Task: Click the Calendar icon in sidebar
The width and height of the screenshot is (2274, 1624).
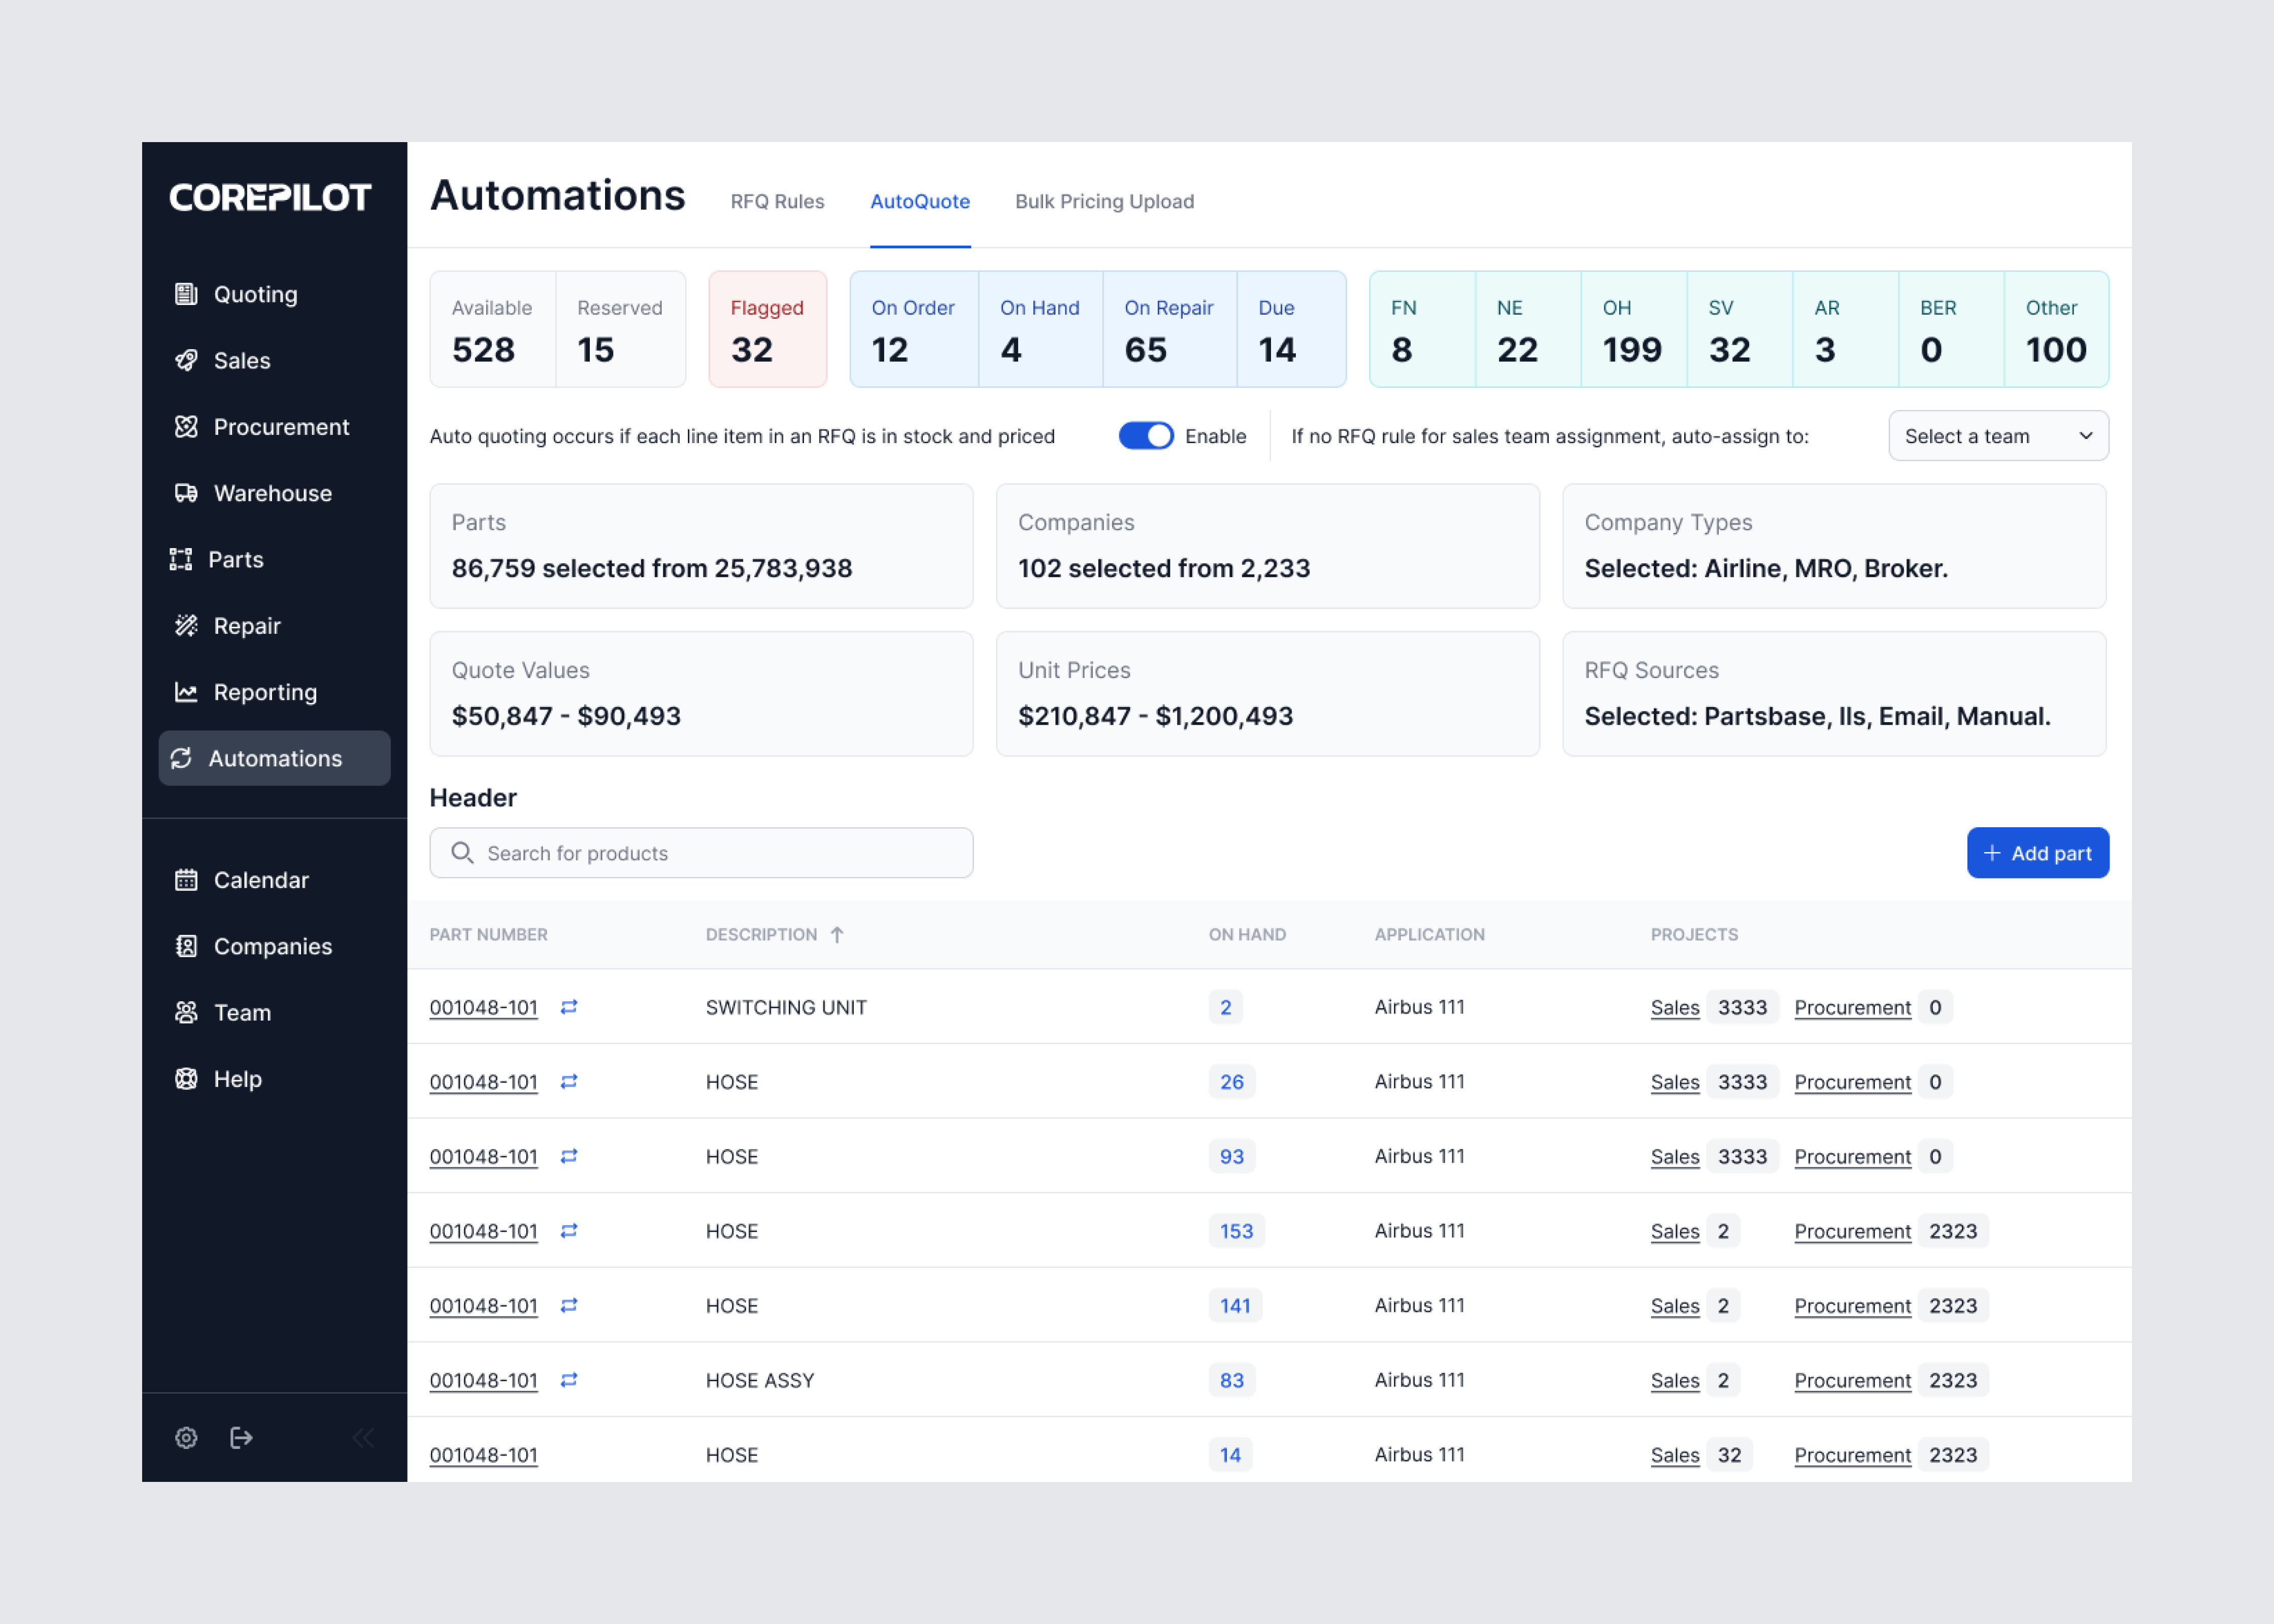Action: 186,880
